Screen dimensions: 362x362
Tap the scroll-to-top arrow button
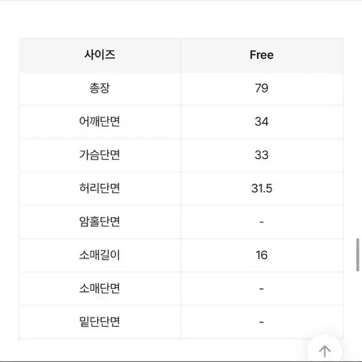pyautogui.click(x=325, y=350)
